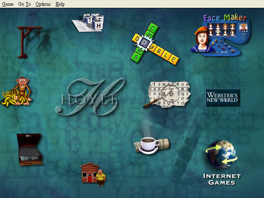Open the coffee cup and newspaper crossword
Viewport: 264px width, 198px height.
[x=152, y=145]
